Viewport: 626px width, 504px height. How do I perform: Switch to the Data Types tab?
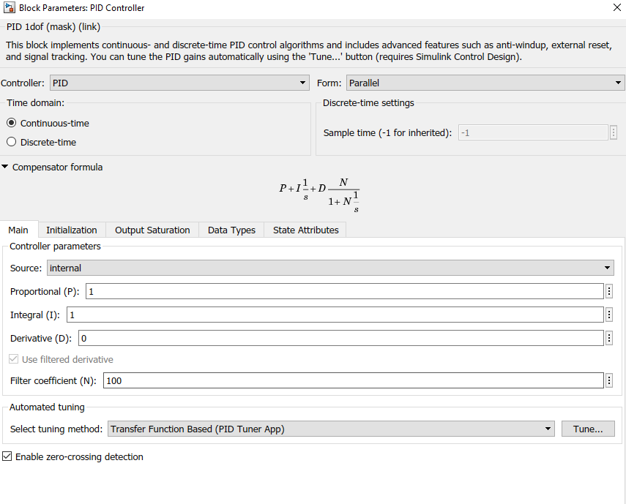tap(231, 229)
